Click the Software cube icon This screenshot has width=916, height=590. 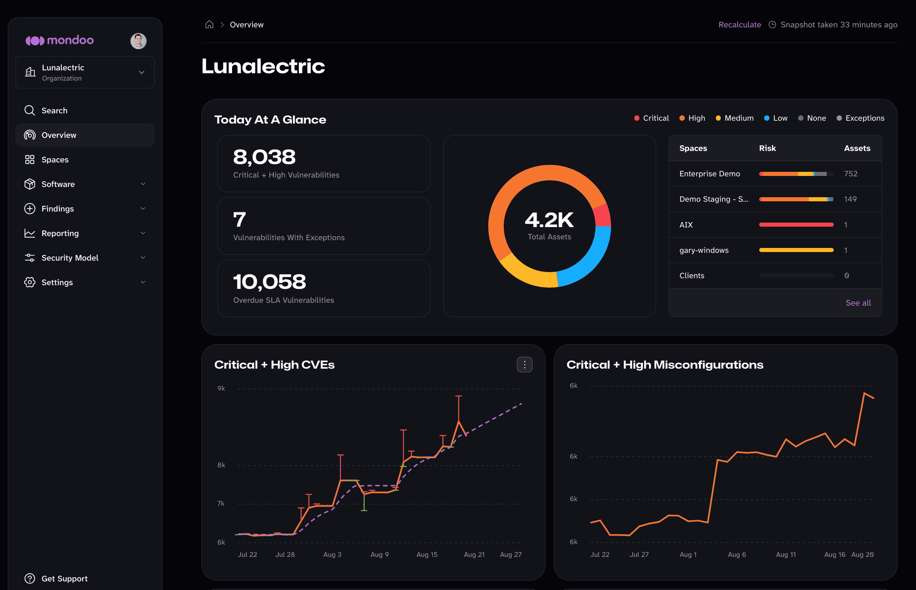pyautogui.click(x=29, y=184)
